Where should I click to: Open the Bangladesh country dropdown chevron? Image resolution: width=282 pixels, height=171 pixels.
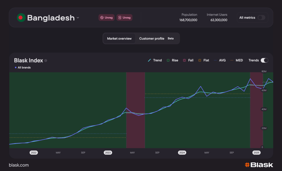tap(78, 18)
